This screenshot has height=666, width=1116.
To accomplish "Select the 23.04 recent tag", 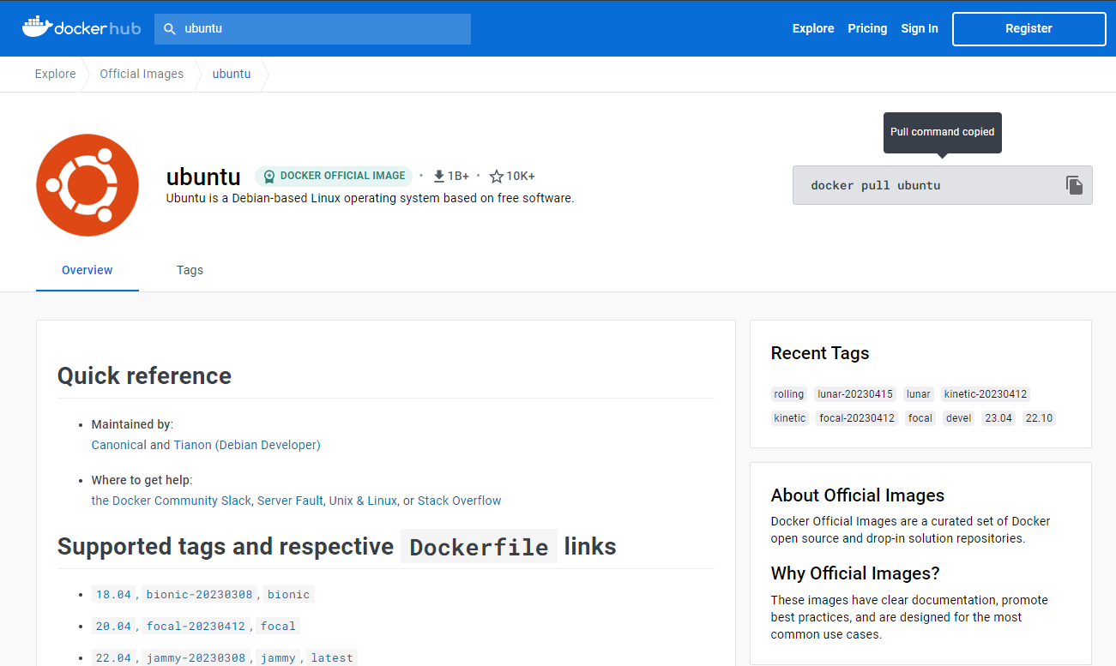I will pos(998,418).
